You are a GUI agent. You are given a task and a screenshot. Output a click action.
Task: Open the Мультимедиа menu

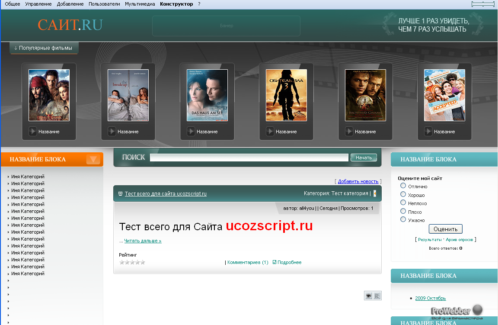coord(140,4)
